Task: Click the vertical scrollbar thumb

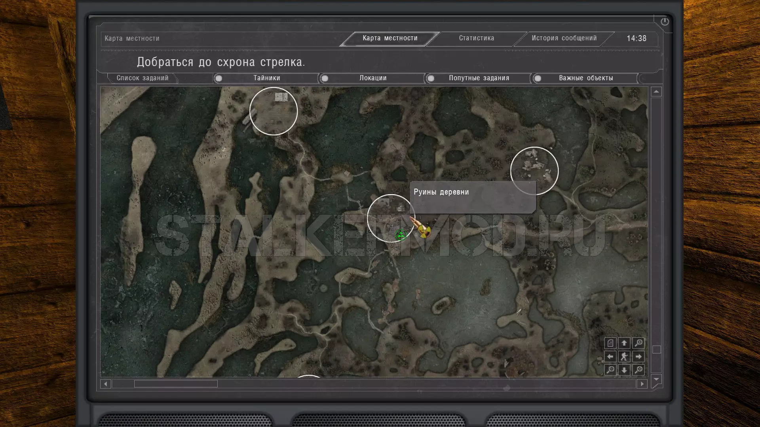Action: [x=657, y=350]
